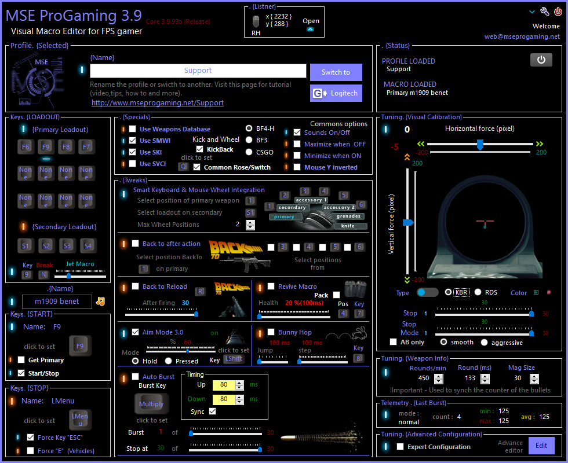The image size is (568, 463).
Task: Click the left double-arrow of Horizontal force
Action: point(421,144)
